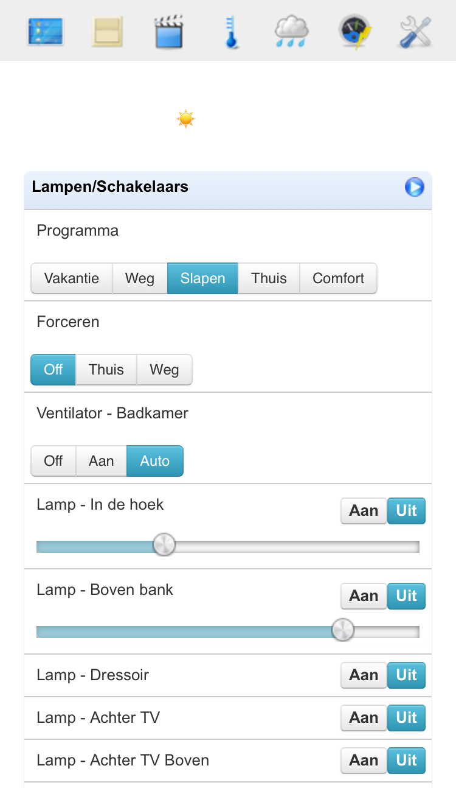The image size is (456, 788).
Task: Open the wrench and screwdriver settings icon
Action: [416, 32]
